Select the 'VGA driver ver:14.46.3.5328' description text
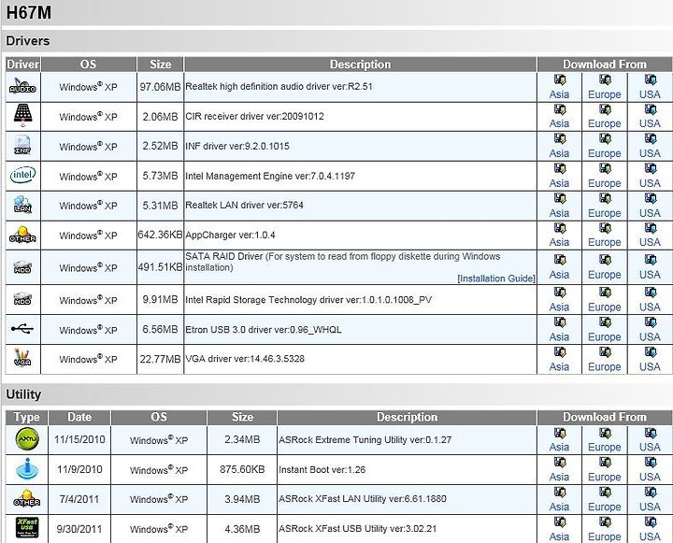 click(x=245, y=359)
